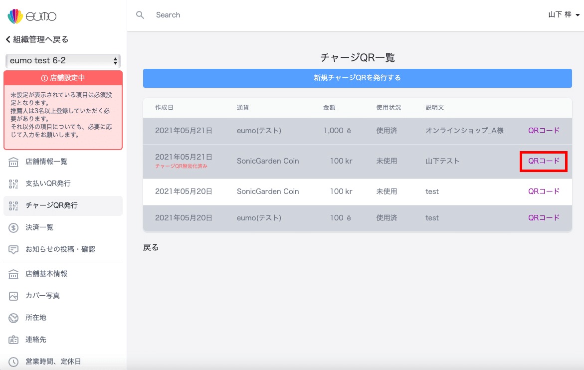Image resolution: width=584 pixels, height=370 pixels.
Task: Select チャージQR発行 in the sidebar
Action: (63, 205)
